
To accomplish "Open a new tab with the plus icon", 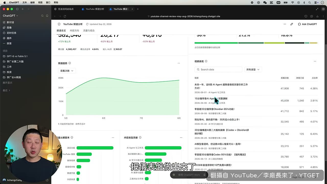I will (x=138, y=9).
